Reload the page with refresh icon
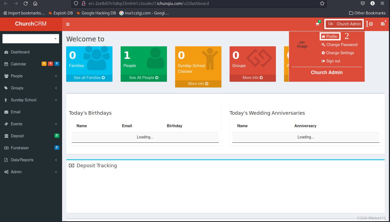This screenshot has height=222, width=390. (26, 4)
